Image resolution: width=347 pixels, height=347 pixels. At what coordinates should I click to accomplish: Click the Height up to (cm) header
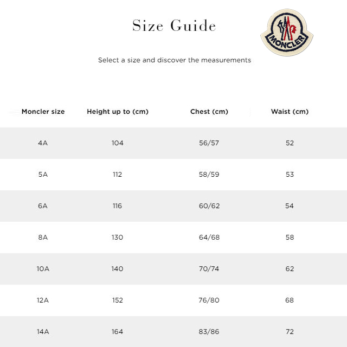(x=118, y=112)
